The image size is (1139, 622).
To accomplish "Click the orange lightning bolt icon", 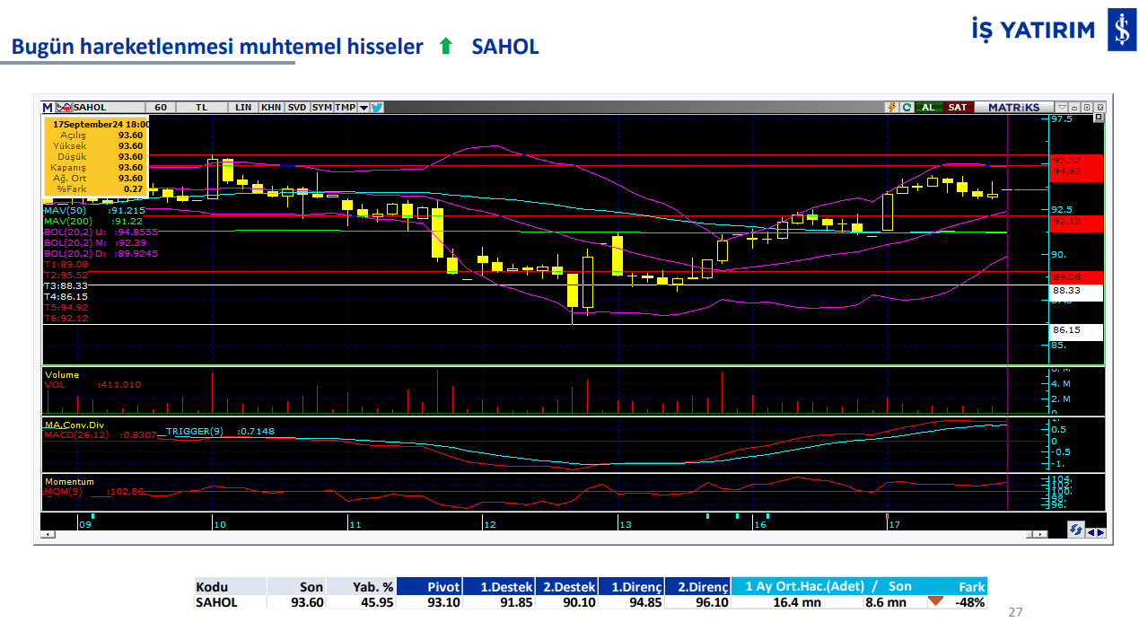I will (892, 107).
